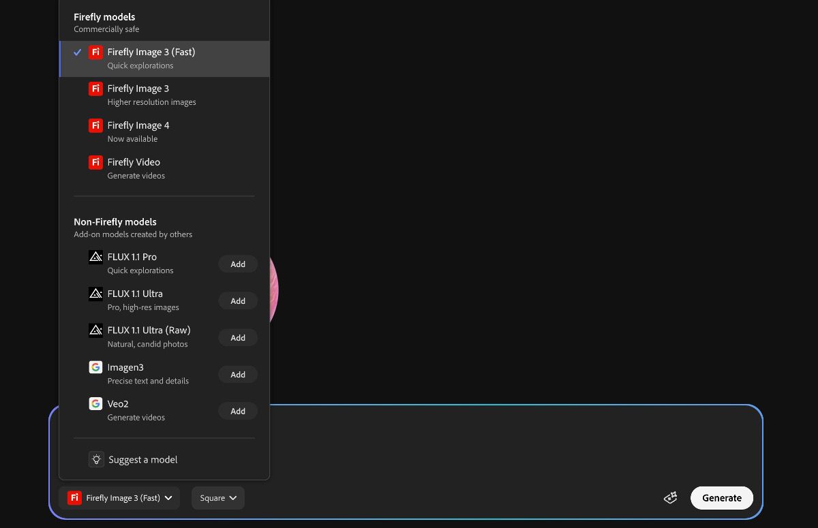Click the Firefly Video red Fi icon
The width and height of the screenshot is (818, 528).
pos(95,162)
